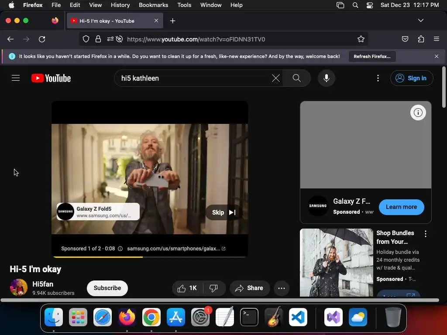Open a new tab with plus
Viewport: 447px width, 335px height.
[172, 21]
